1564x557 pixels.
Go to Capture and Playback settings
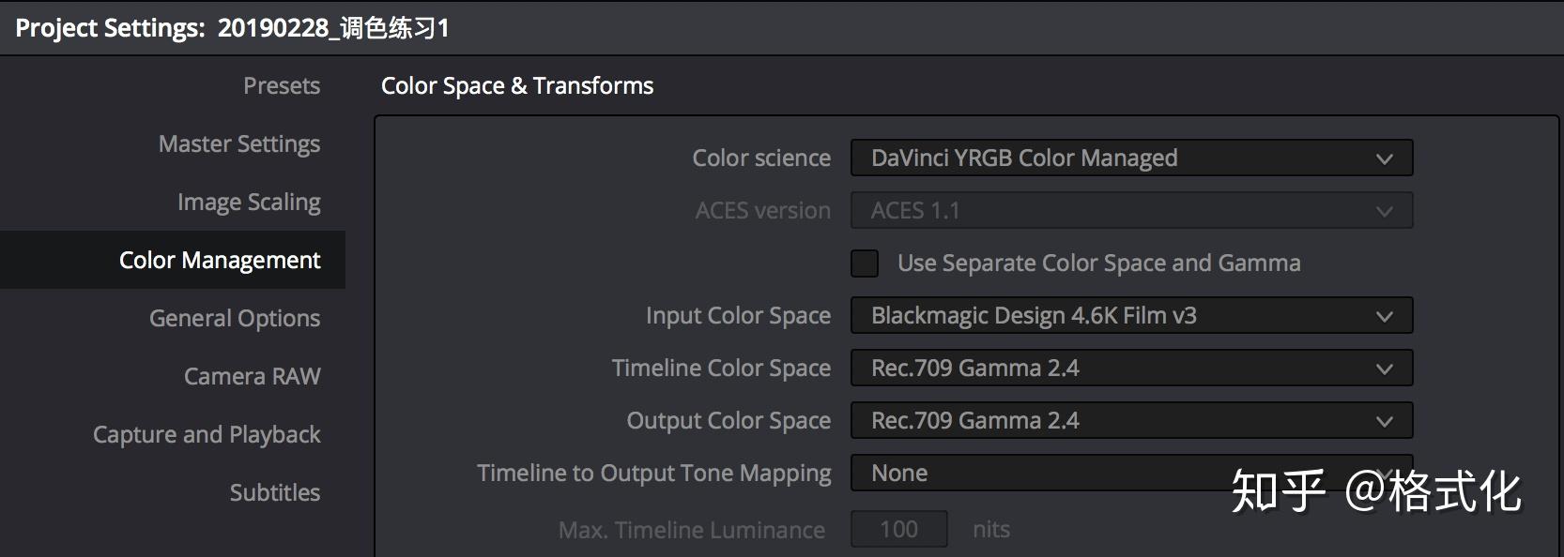tap(207, 435)
